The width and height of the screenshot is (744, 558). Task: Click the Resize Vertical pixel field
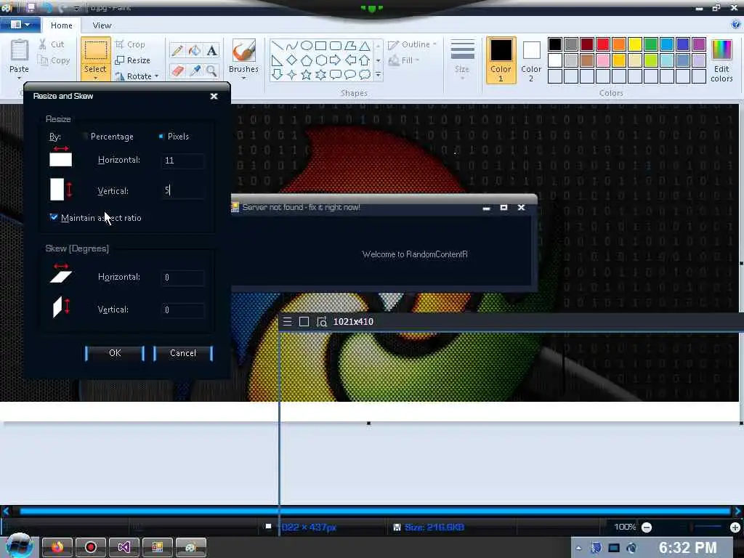[x=182, y=191]
